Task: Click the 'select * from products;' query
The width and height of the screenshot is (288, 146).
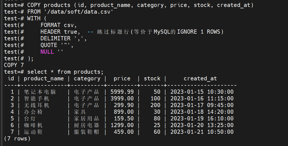Action: click(x=65, y=72)
